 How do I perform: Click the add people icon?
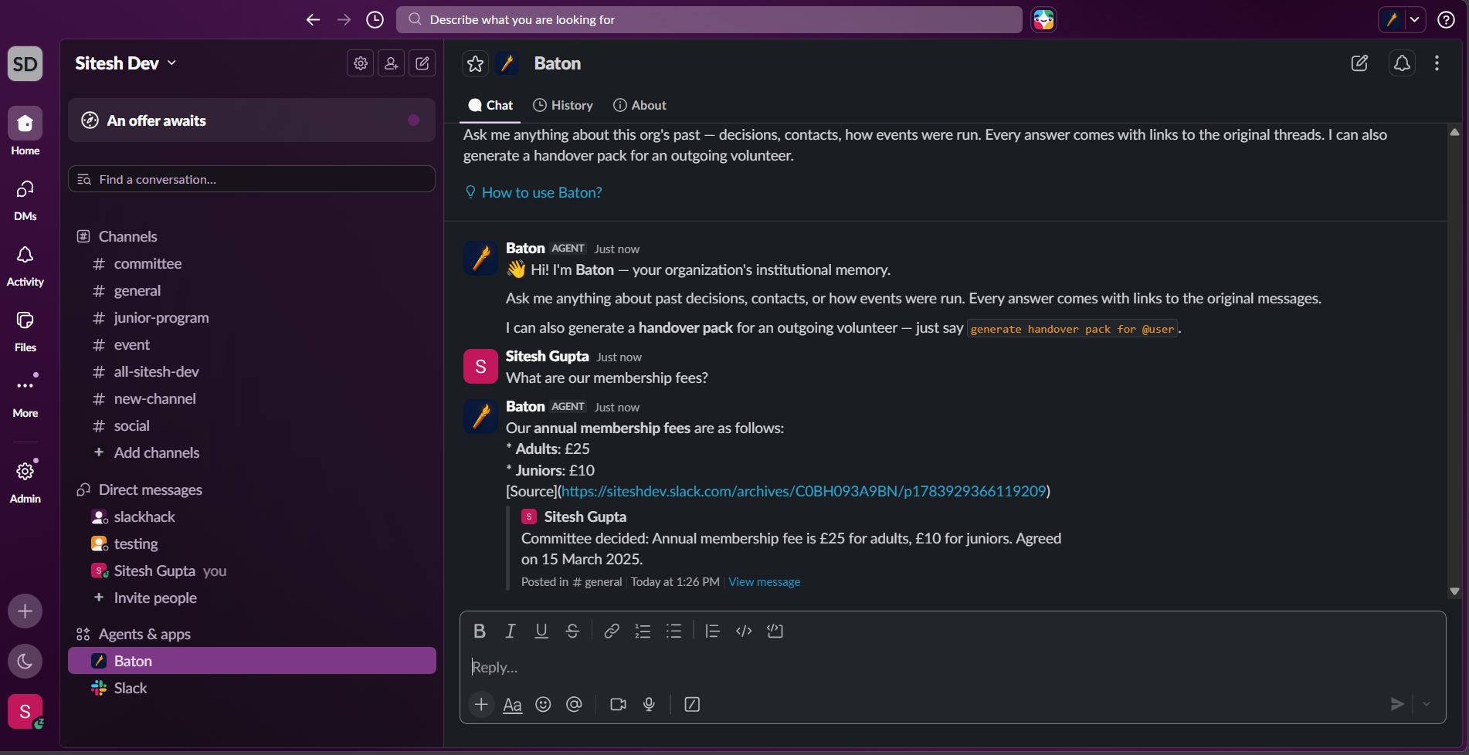pos(392,63)
